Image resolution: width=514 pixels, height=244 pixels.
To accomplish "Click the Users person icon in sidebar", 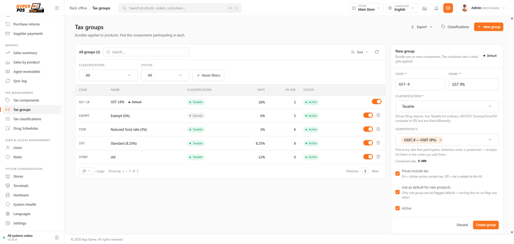I will point(8,148).
